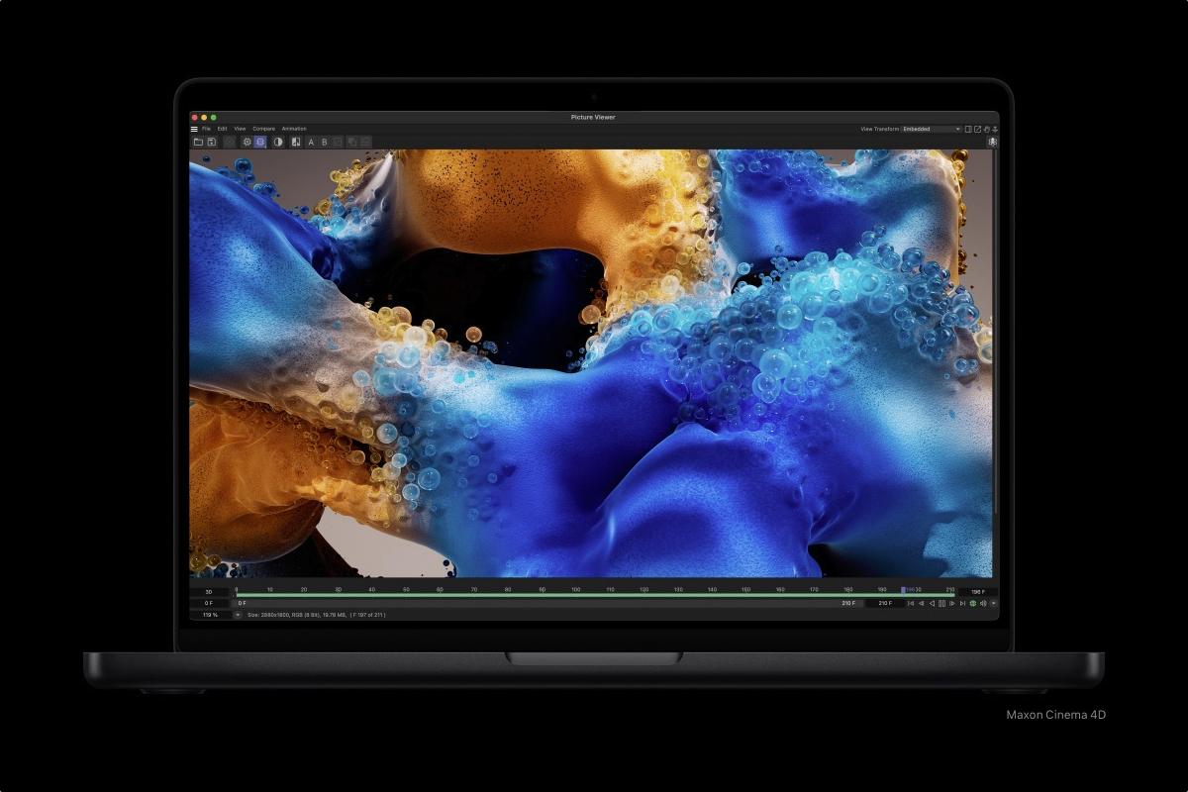
Task: Click the 119 % zoom value field
Action: 211,615
